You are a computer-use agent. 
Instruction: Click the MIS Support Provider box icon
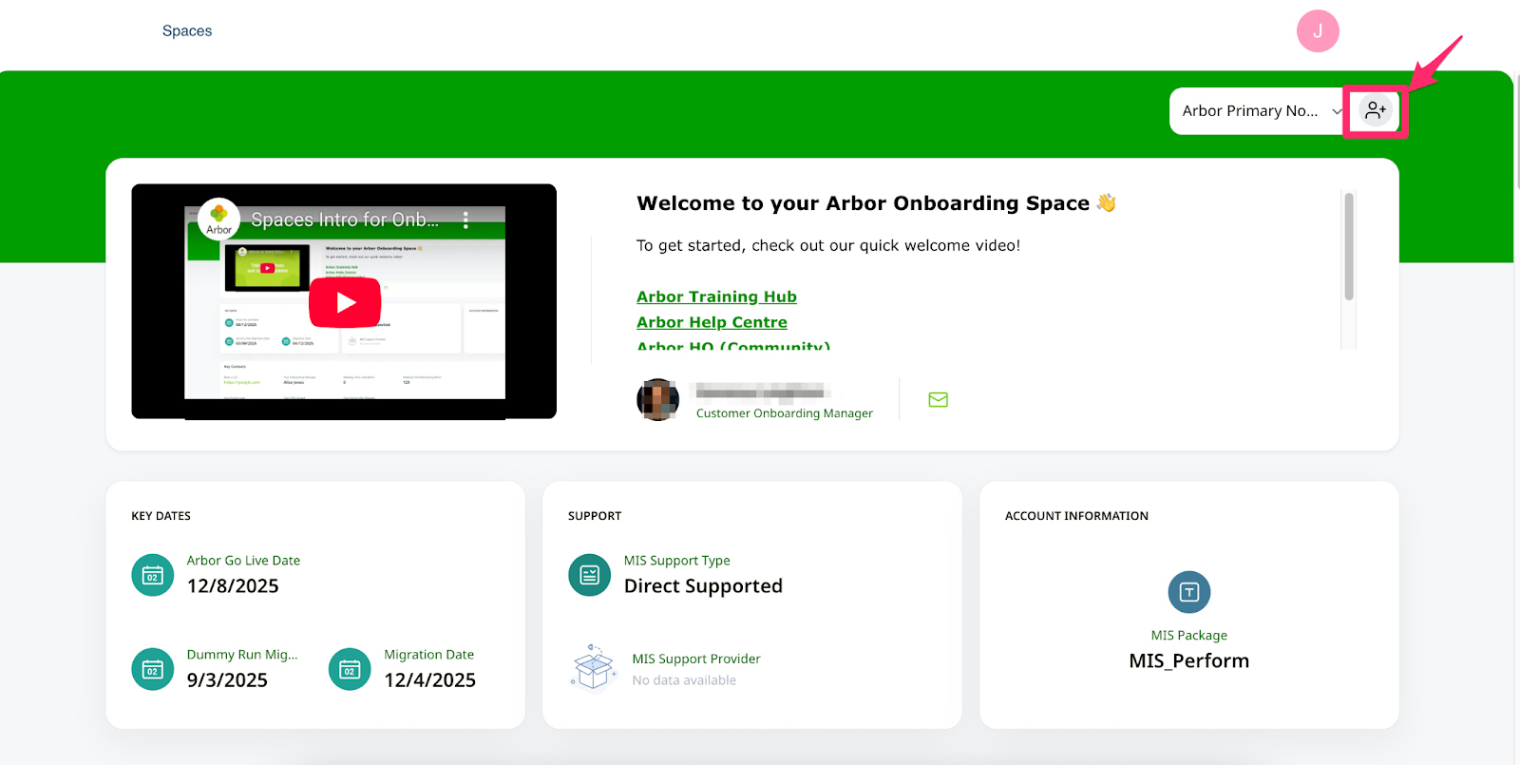coord(594,666)
